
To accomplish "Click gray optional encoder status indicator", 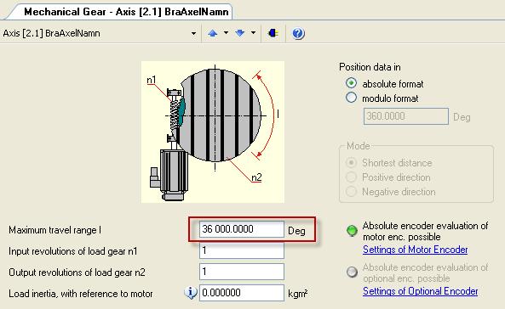I will 352,272.
